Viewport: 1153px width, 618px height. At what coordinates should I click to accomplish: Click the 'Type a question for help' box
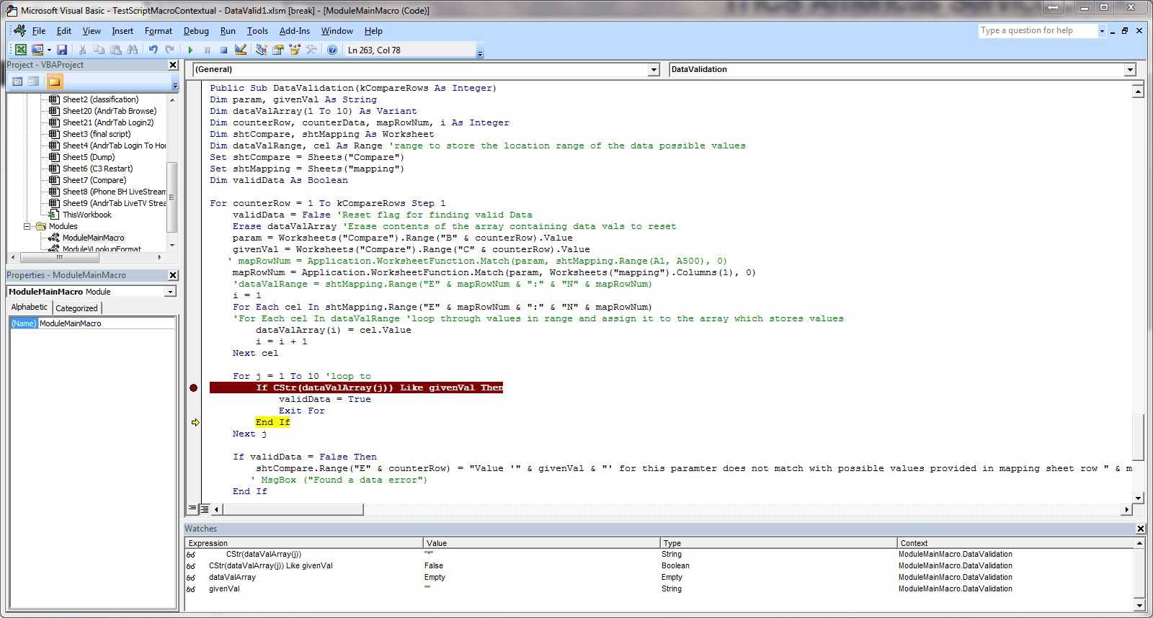click(1037, 30)
